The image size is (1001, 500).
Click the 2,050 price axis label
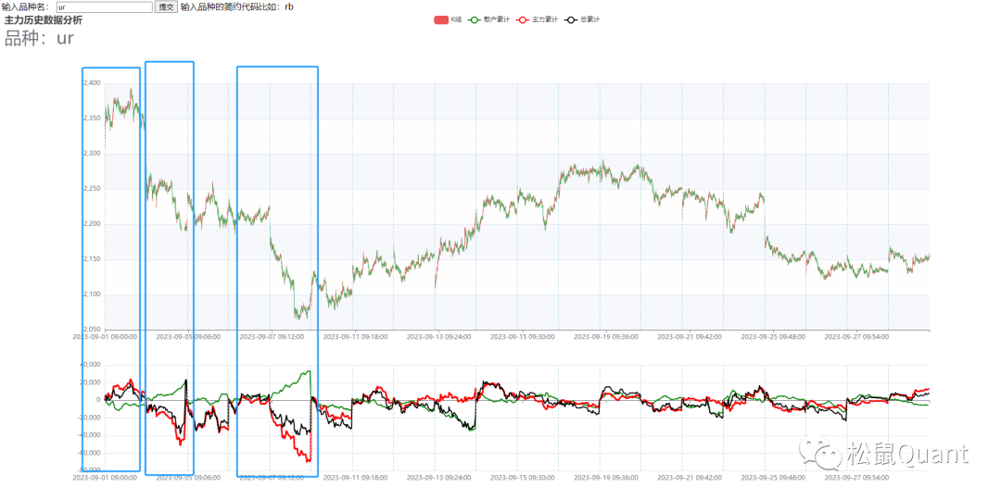tap(92, 330)
